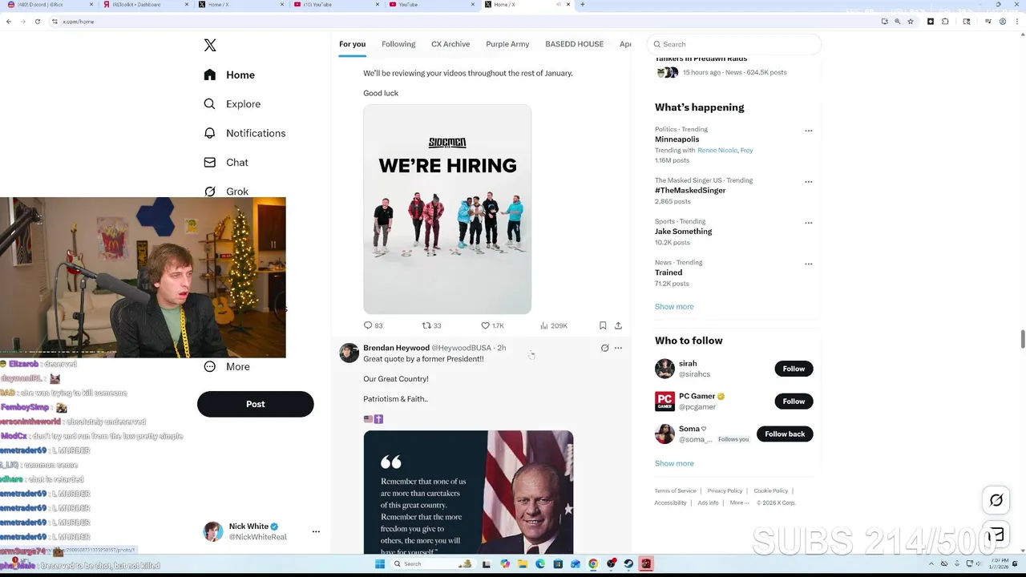This screenshot has width=1026, height=577.
Task: Repost the We're Hiring post
Action: pyautogui.click(x=426, y=325)
